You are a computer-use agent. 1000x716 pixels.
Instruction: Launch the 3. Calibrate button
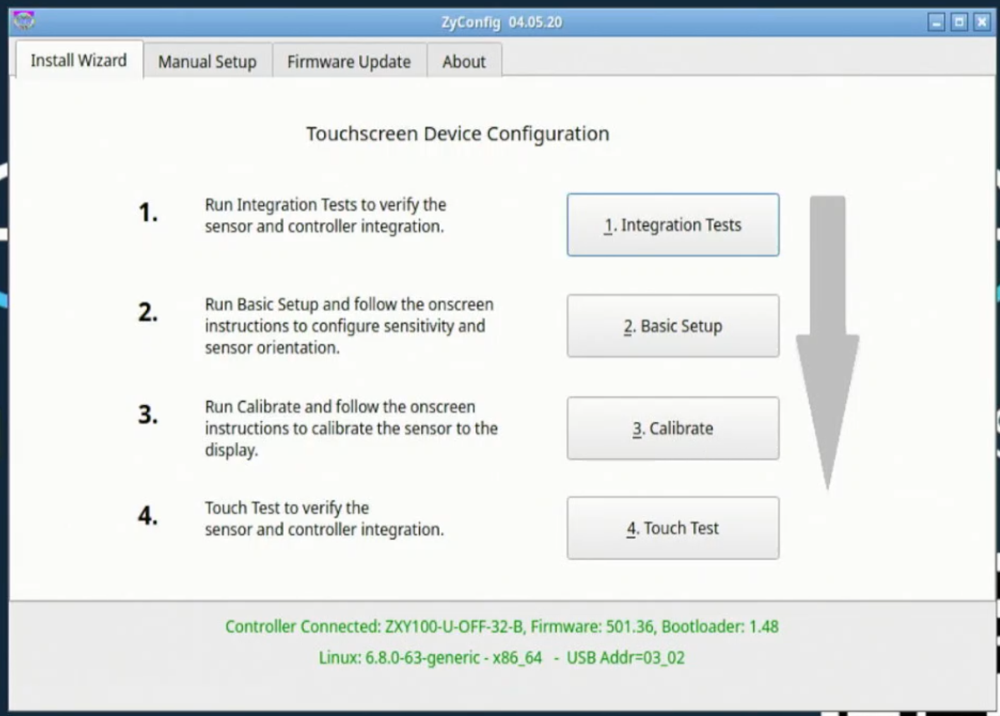click(673, 428)
